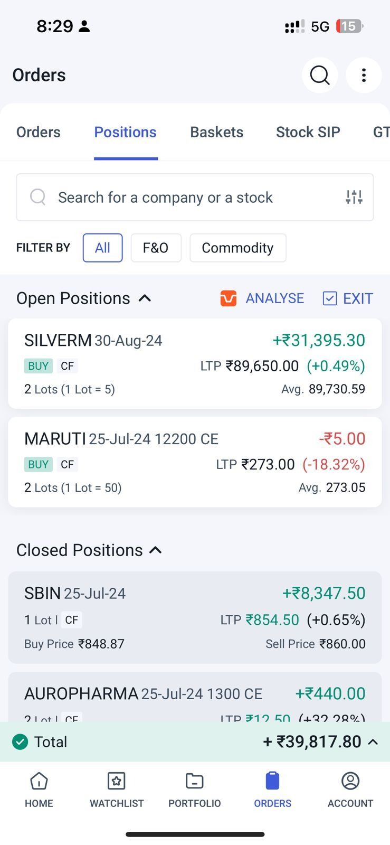
Task: Open Account from bottom navigation
Action: [x=350, y=790]
